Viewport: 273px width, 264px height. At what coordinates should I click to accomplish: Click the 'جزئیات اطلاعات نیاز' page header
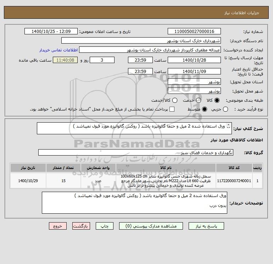(x=242, y=13)
